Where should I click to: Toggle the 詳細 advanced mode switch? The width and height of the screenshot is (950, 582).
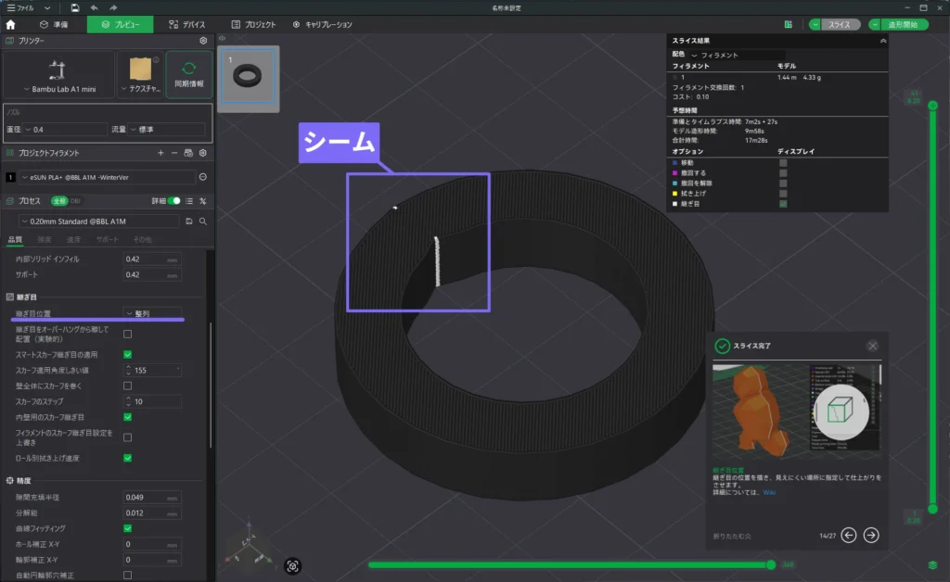[173, 200]
